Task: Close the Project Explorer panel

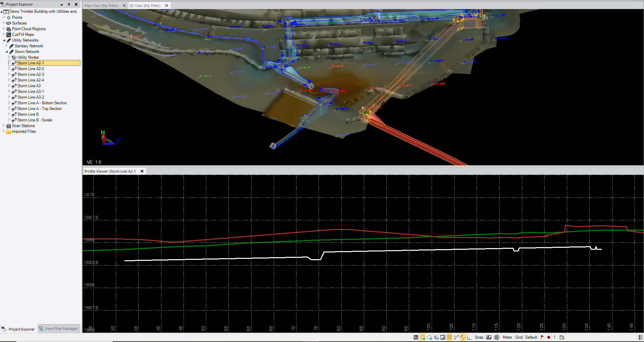Action: point(76,4)
